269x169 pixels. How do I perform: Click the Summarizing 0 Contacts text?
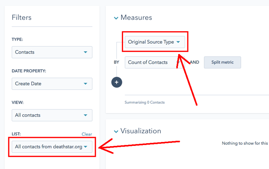[x=144, y=103]
